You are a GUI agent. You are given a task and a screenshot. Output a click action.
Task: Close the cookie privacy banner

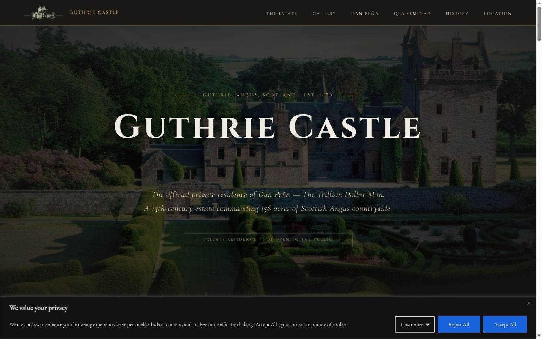(x=528, y=303)
